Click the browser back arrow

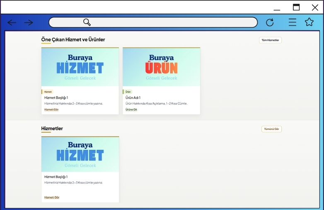point(12,22)
